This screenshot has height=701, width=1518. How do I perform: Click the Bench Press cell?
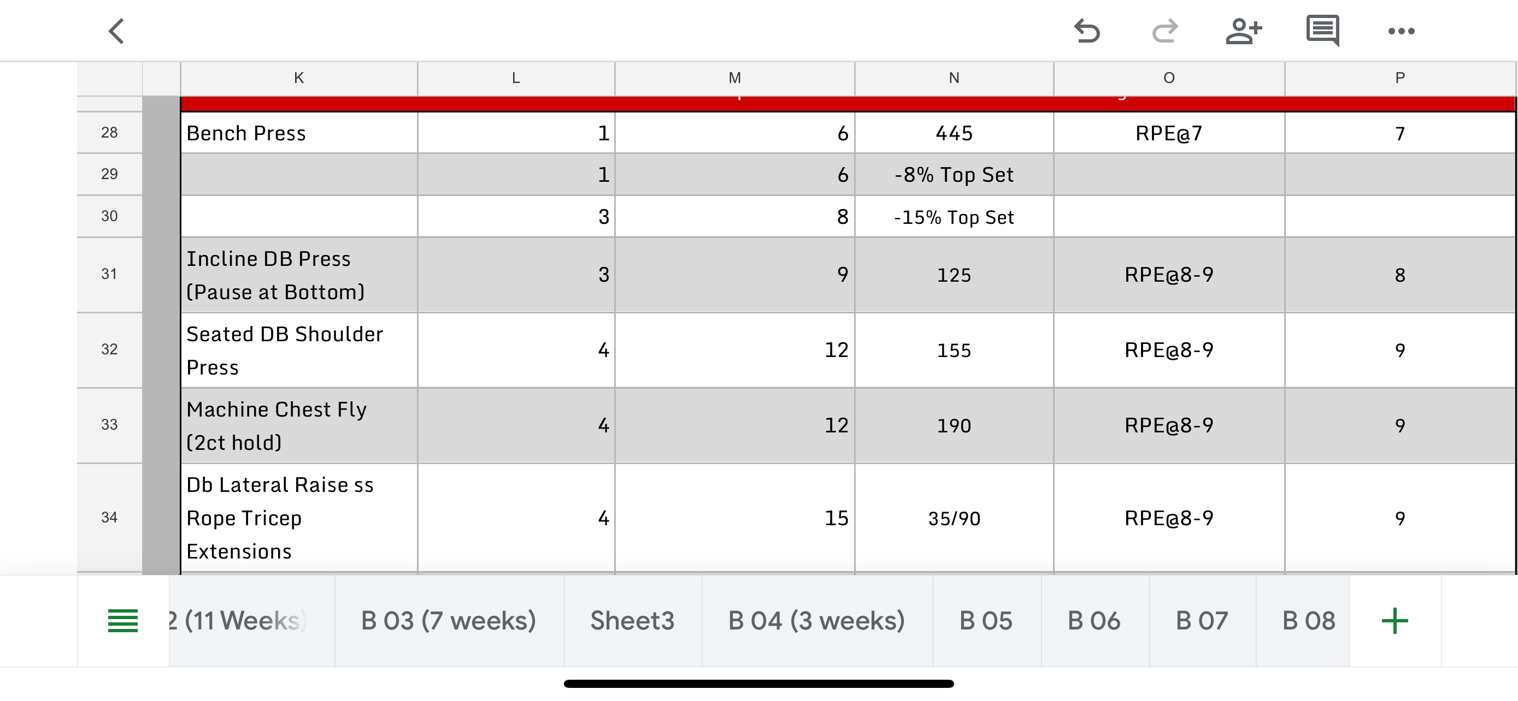(299, 134)
